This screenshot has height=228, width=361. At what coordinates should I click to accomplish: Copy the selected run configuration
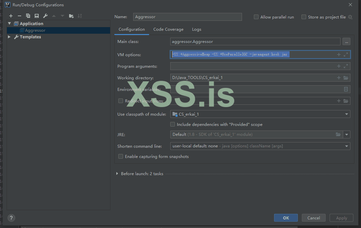[28, 16]
